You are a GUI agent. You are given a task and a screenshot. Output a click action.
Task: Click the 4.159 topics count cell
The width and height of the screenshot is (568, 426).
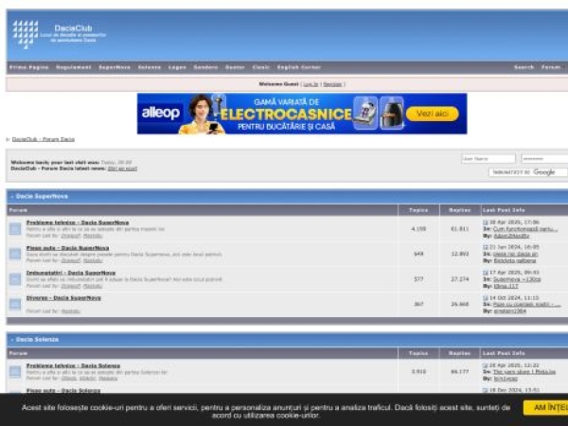pyautogui.click(x=418, y=229)
